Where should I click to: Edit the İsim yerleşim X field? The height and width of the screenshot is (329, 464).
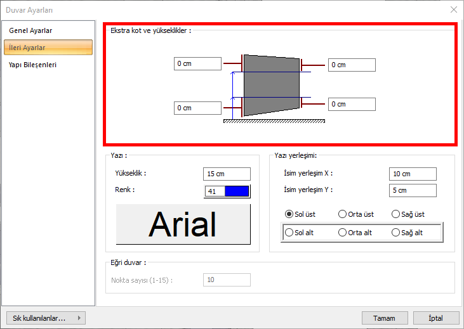[x=413, y=174]
